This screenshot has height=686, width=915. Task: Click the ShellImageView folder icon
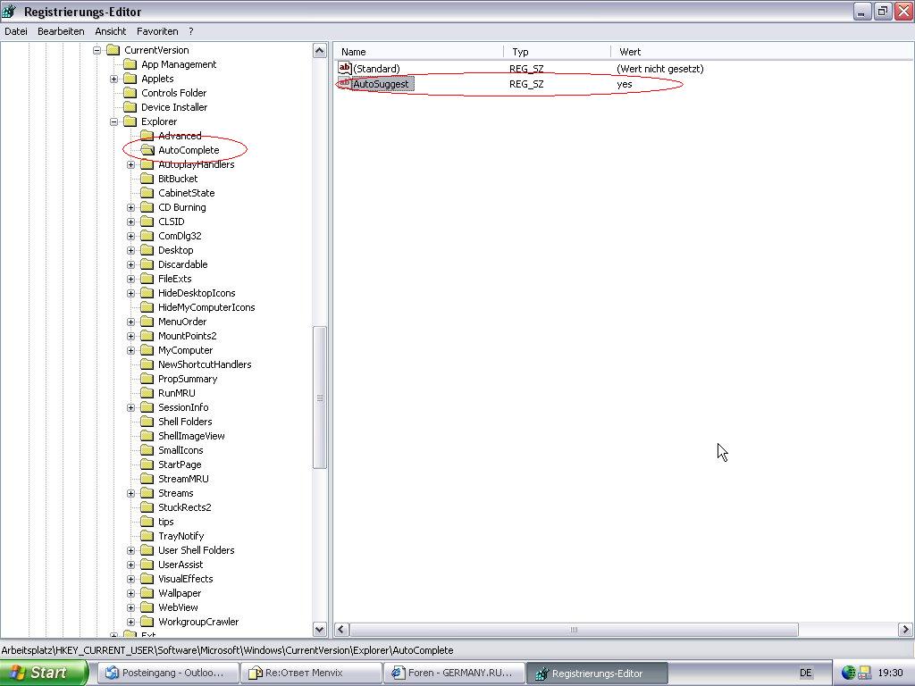coord(147,436)
